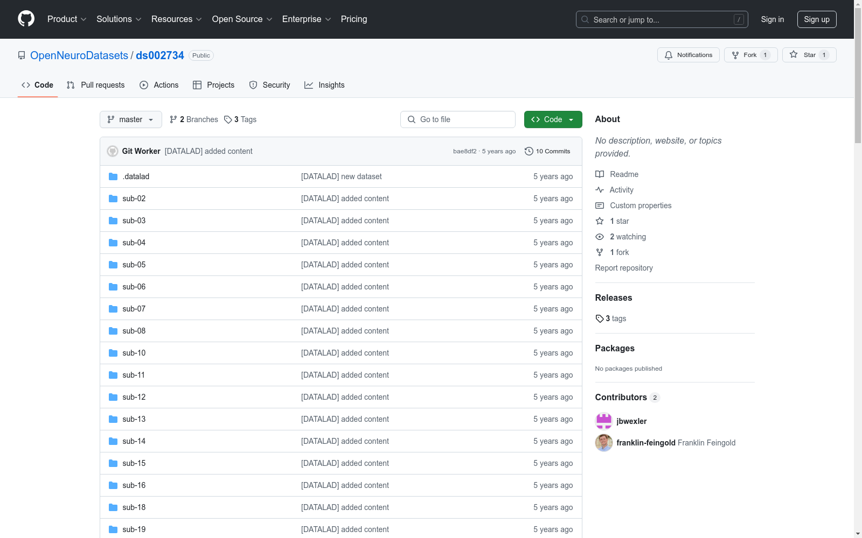Open the Projects tab
The width and height of the screenshot is (862, 538).
pyautogui.click(x=214, y=85)
